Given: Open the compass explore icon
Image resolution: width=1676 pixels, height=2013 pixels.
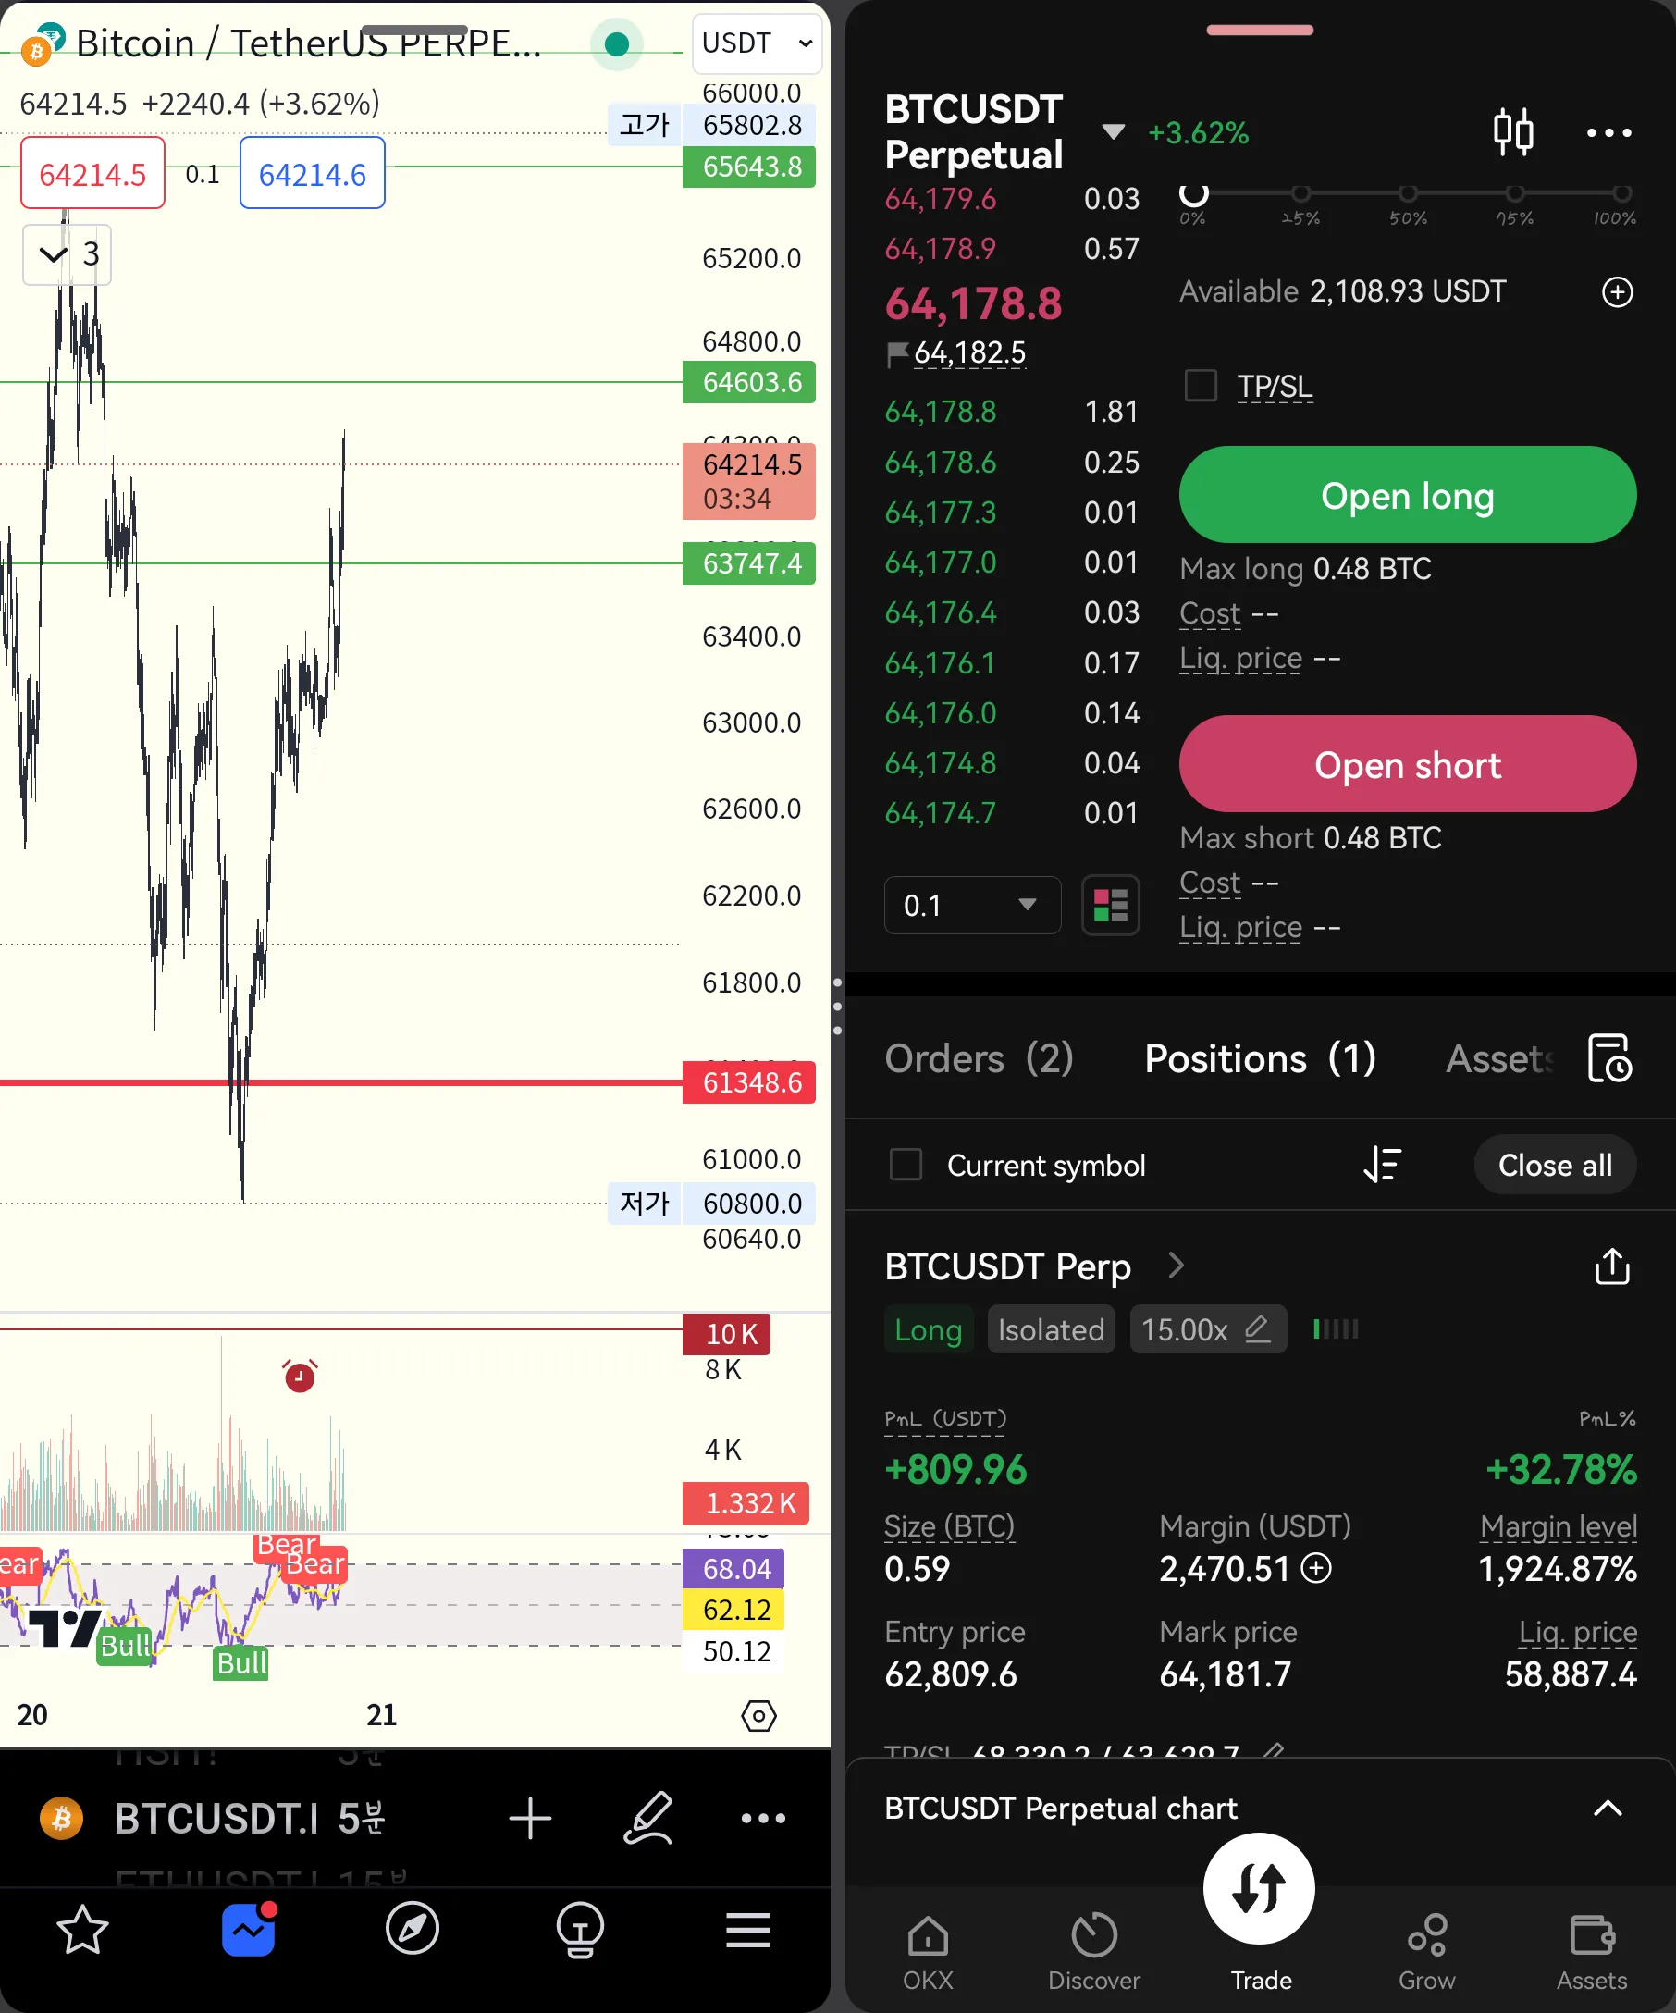Looking at the screenshot, I should point(413,1930).
